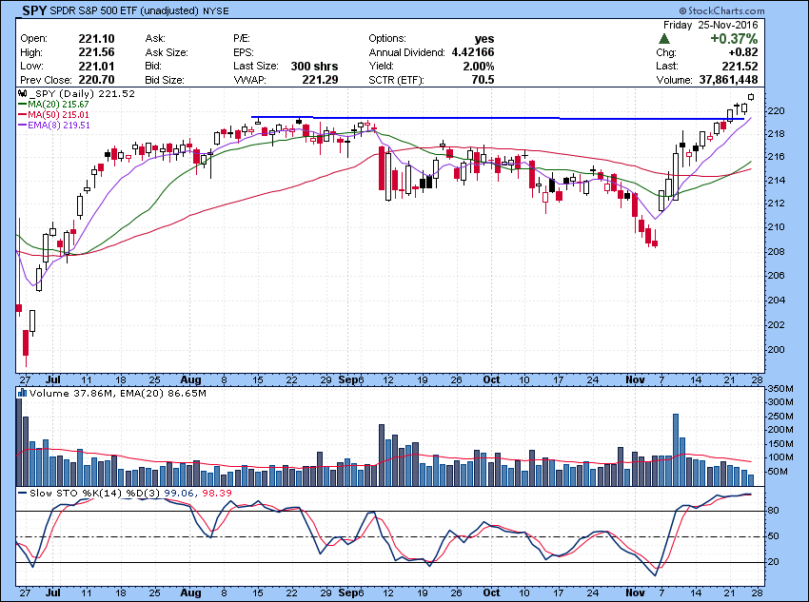809x602 pixels.
Task: Click the 'Volume 37.86M, EMA(20) 86.65M' panel label
Action: click(x=118, y=394)
